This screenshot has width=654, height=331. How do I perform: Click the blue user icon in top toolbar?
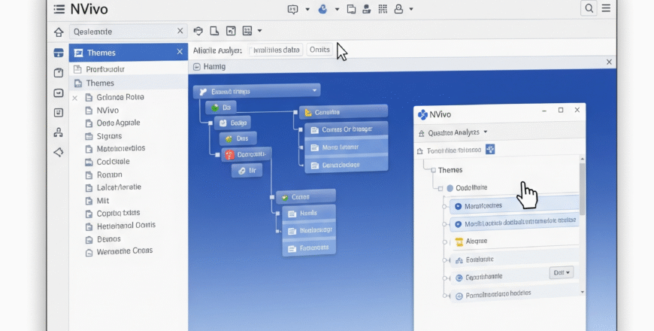[322, 9]
